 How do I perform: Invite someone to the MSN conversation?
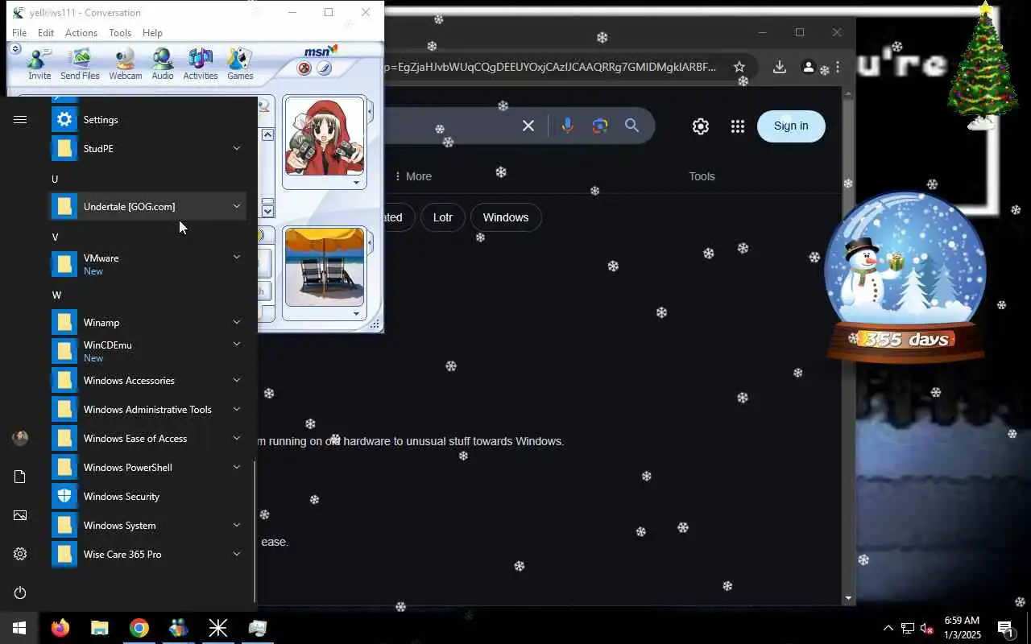pyautogui.click(x=39, y=64)
